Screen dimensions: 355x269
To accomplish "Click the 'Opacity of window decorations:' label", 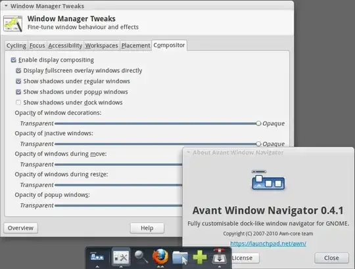I will [58, 113].
